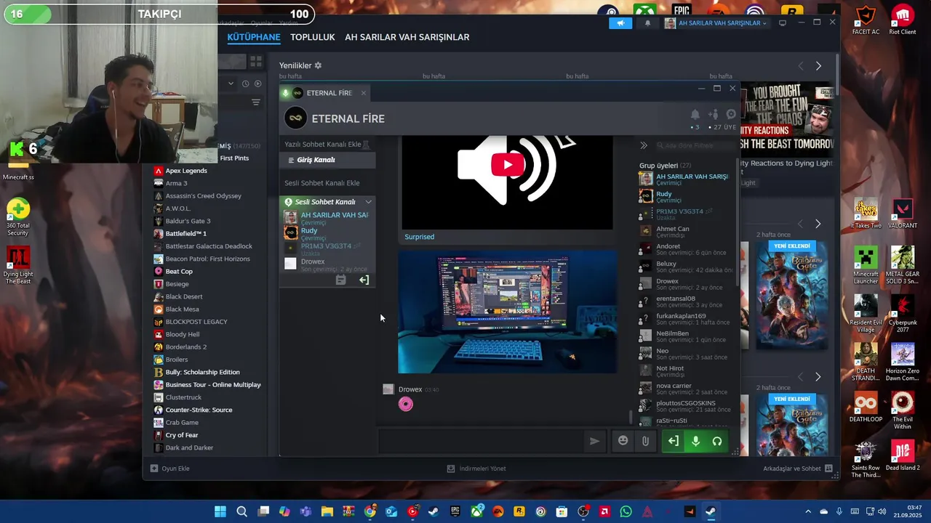Open DEATHLOOP desktop shortcut
The height and width of the screenshot is (523, 931).
pos(866,407)
